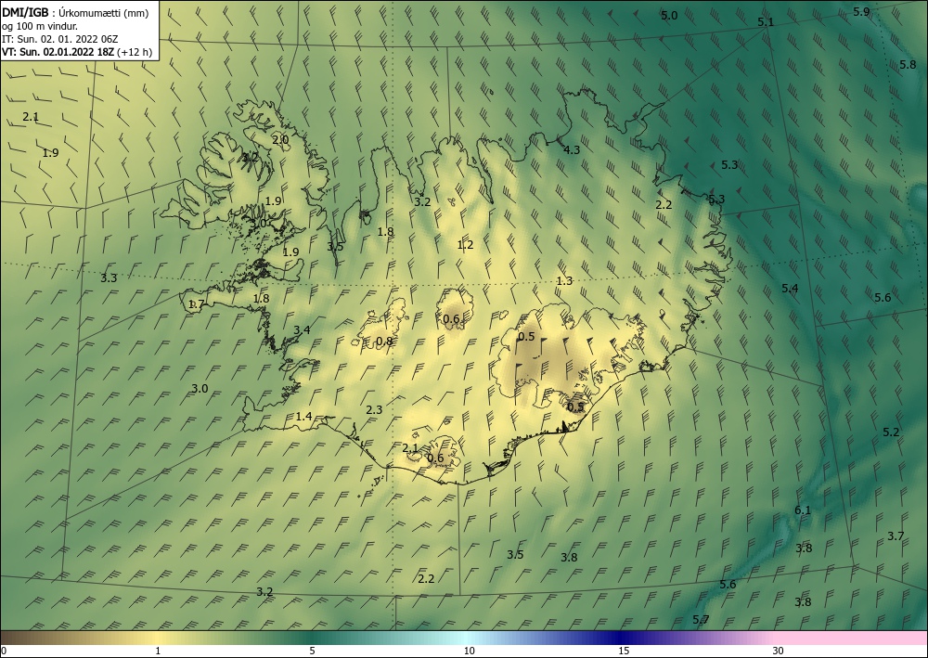Click the 5.4 value label
The width and height of the screenshot is (928, 658).
tap(790, 289)
